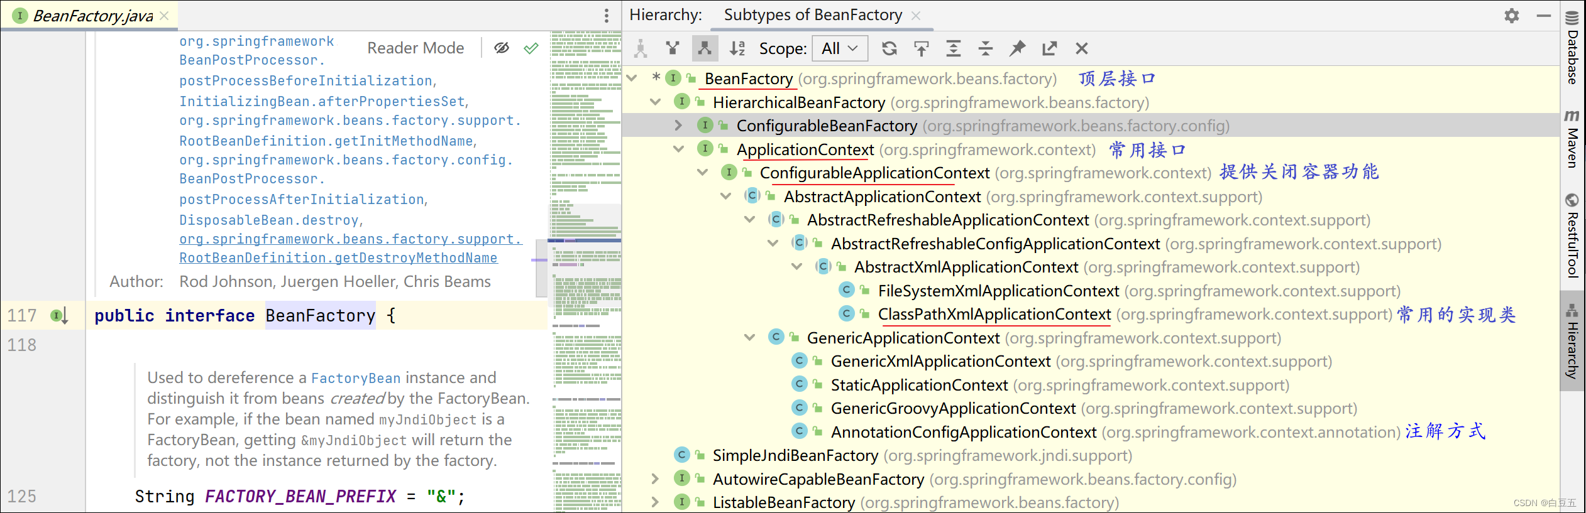Select the BeanFactory.java editor tab
1586x513 pixels.
[92, 16]
